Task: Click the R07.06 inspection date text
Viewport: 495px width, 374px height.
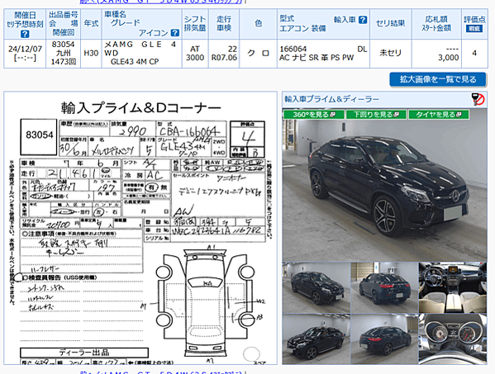Action: point(224,58)
